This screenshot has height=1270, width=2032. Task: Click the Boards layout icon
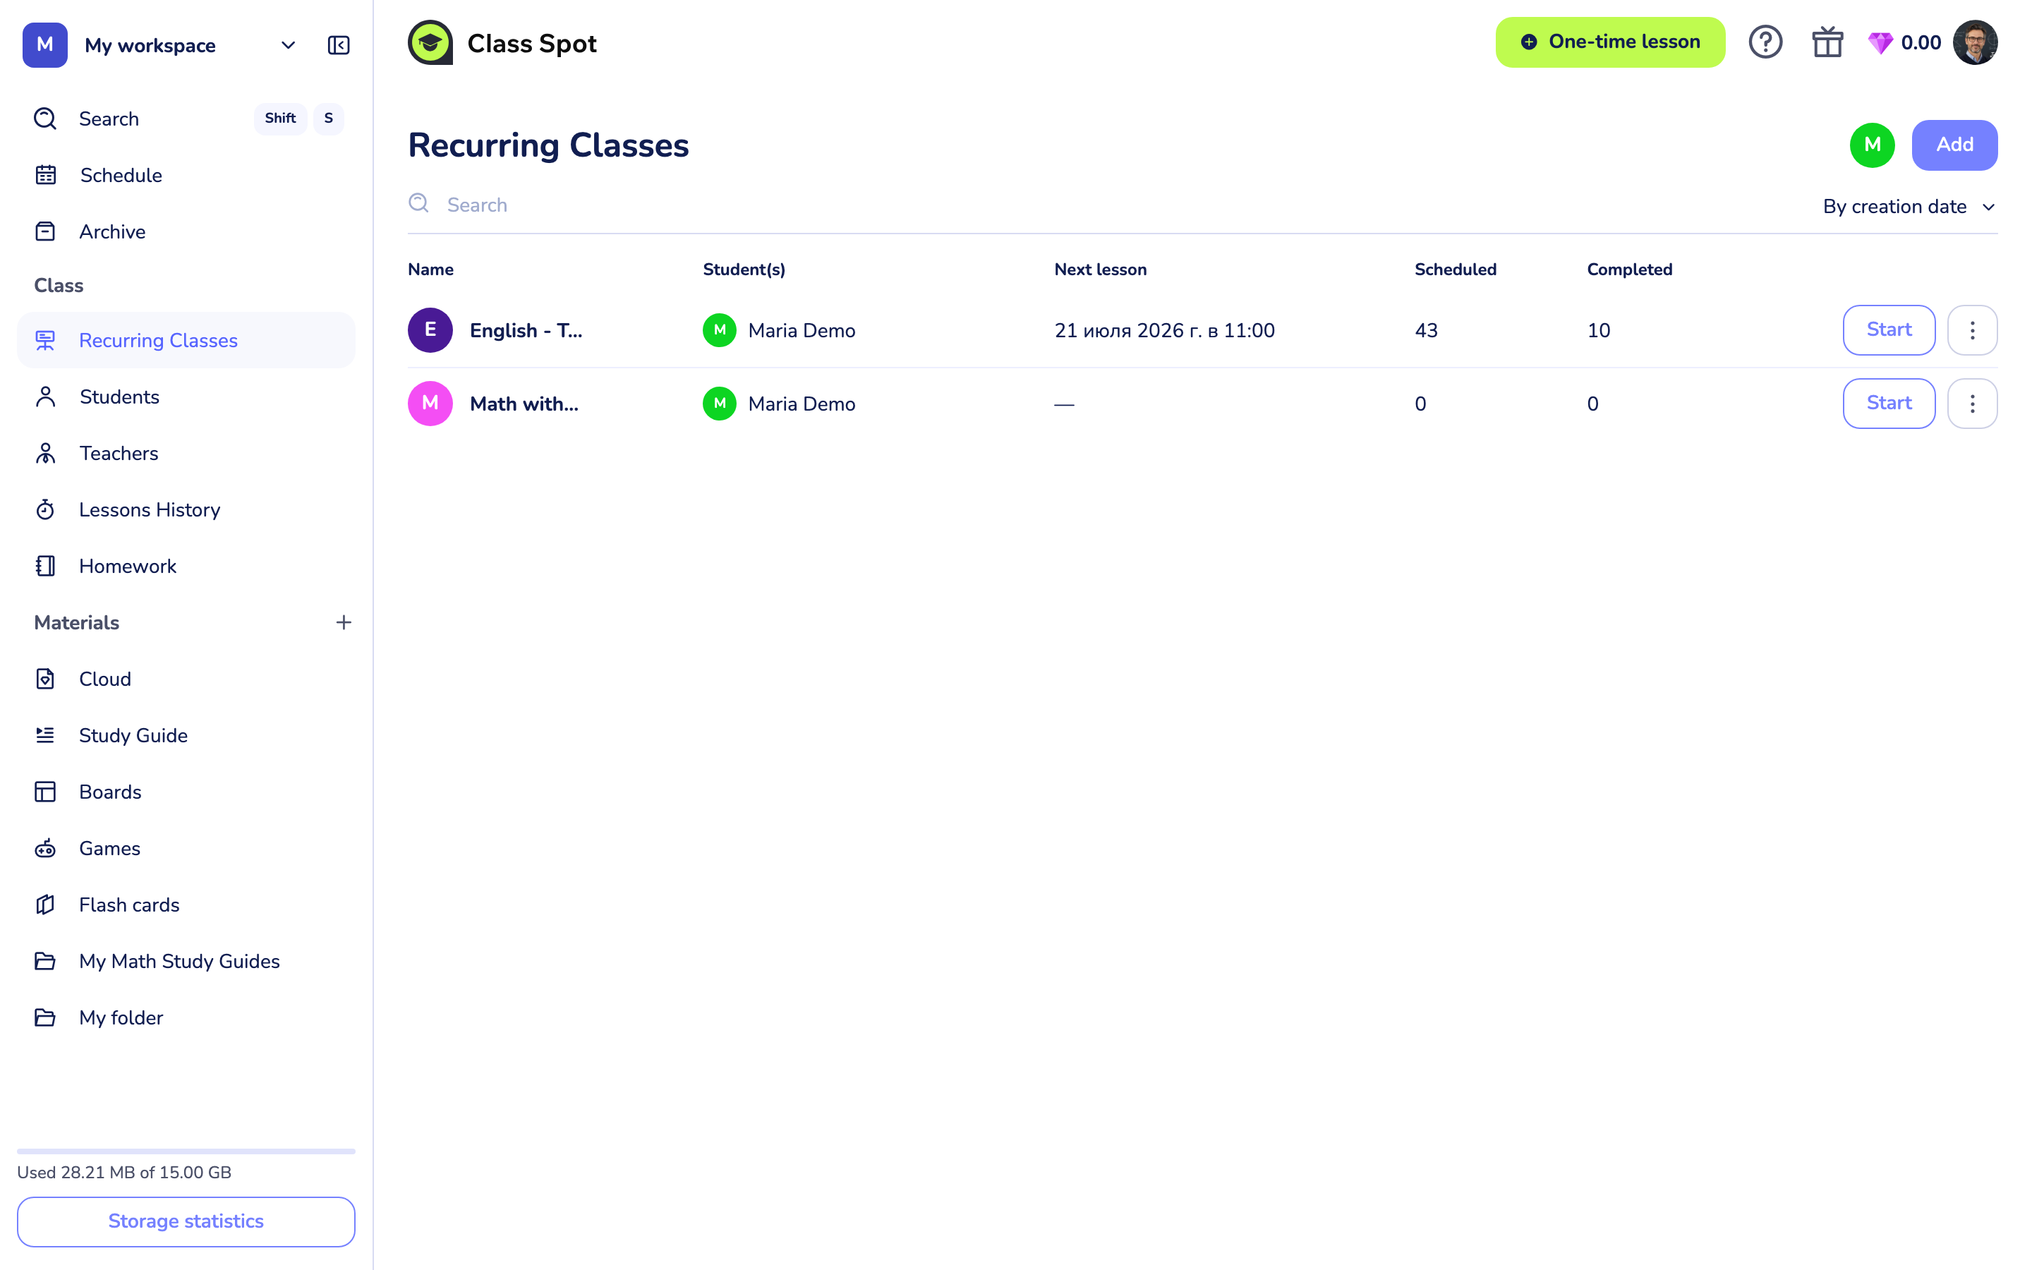[45, 792]
